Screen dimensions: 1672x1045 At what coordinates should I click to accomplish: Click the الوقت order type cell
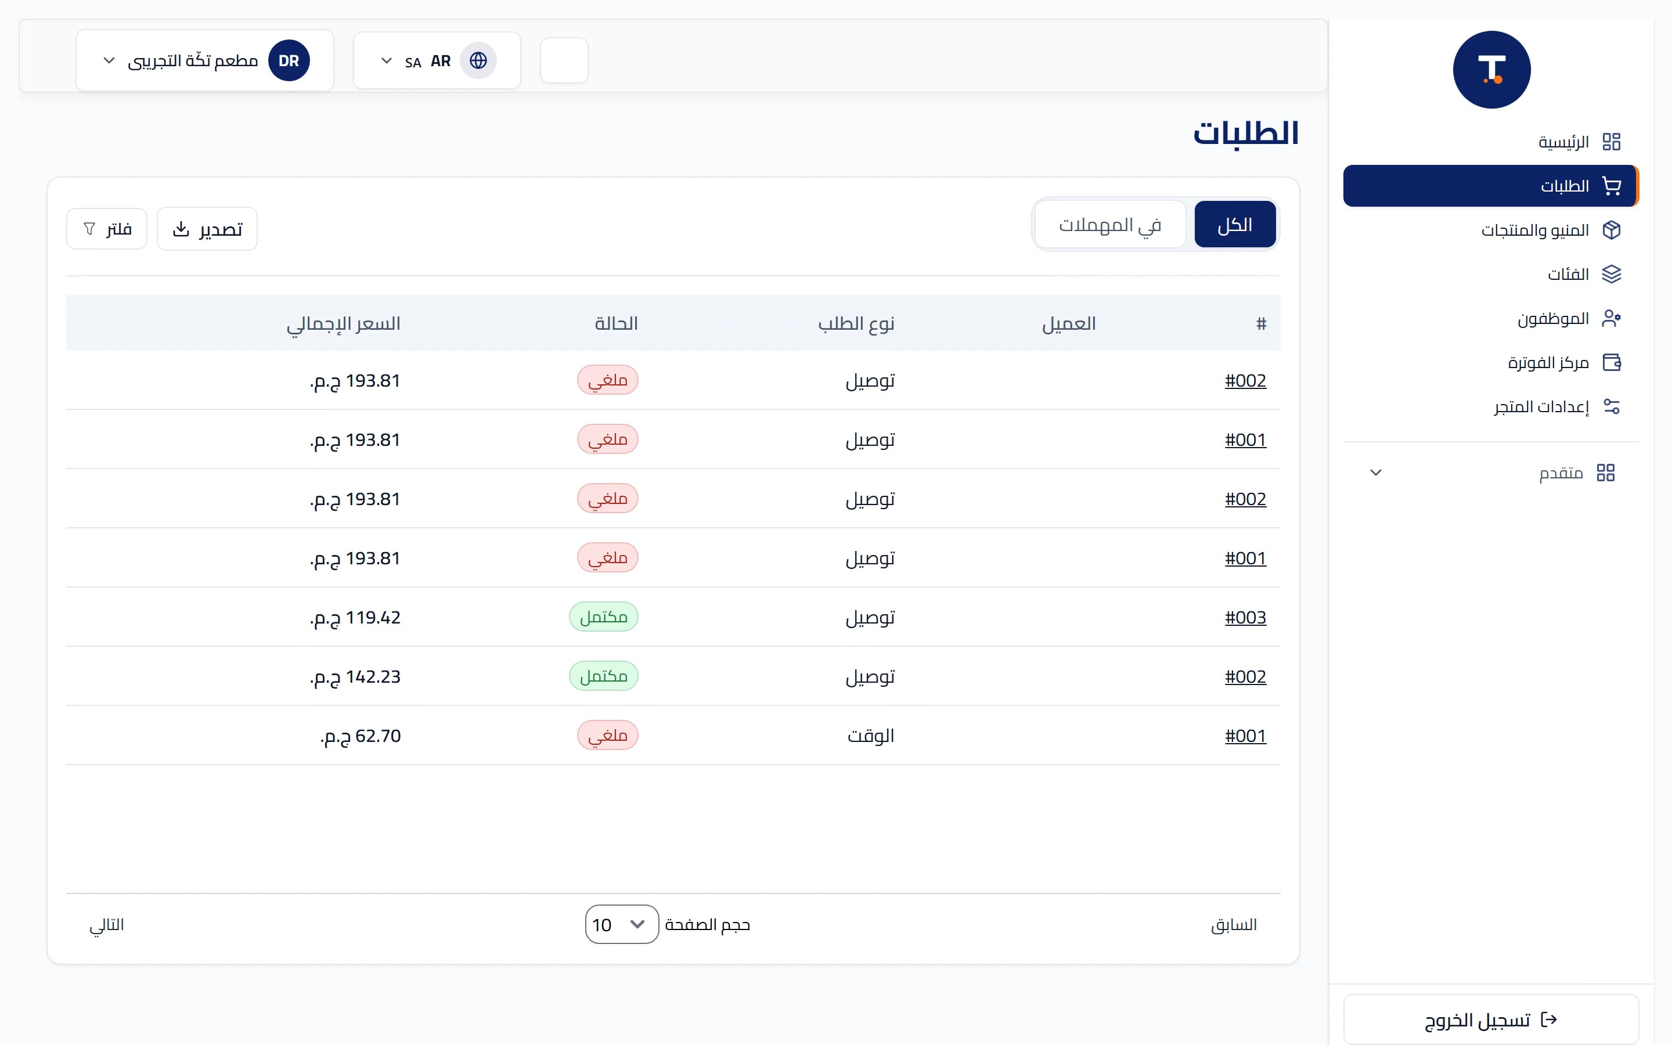(x=871, y=736)
